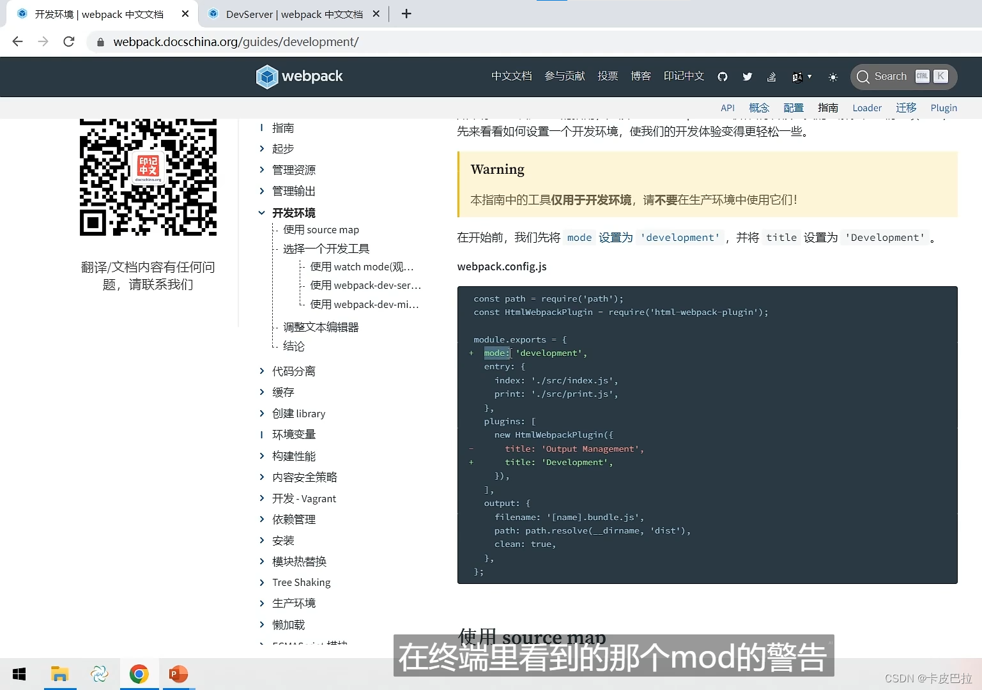Toggle the light/dark theme sun icon
Viewport: 982px width, 690px height.
[x=833, y=77]
